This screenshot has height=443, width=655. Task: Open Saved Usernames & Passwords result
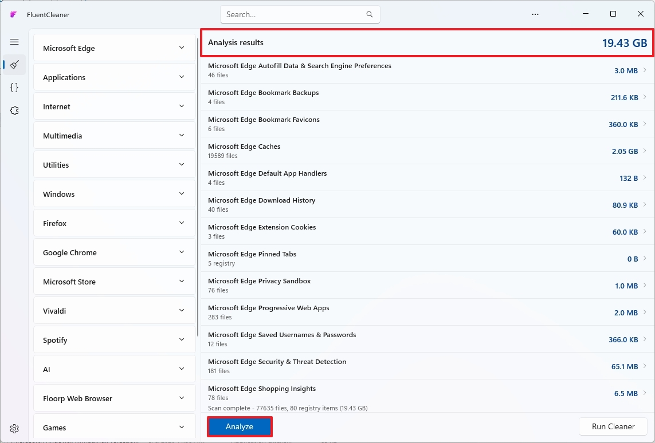click(427, 339)
